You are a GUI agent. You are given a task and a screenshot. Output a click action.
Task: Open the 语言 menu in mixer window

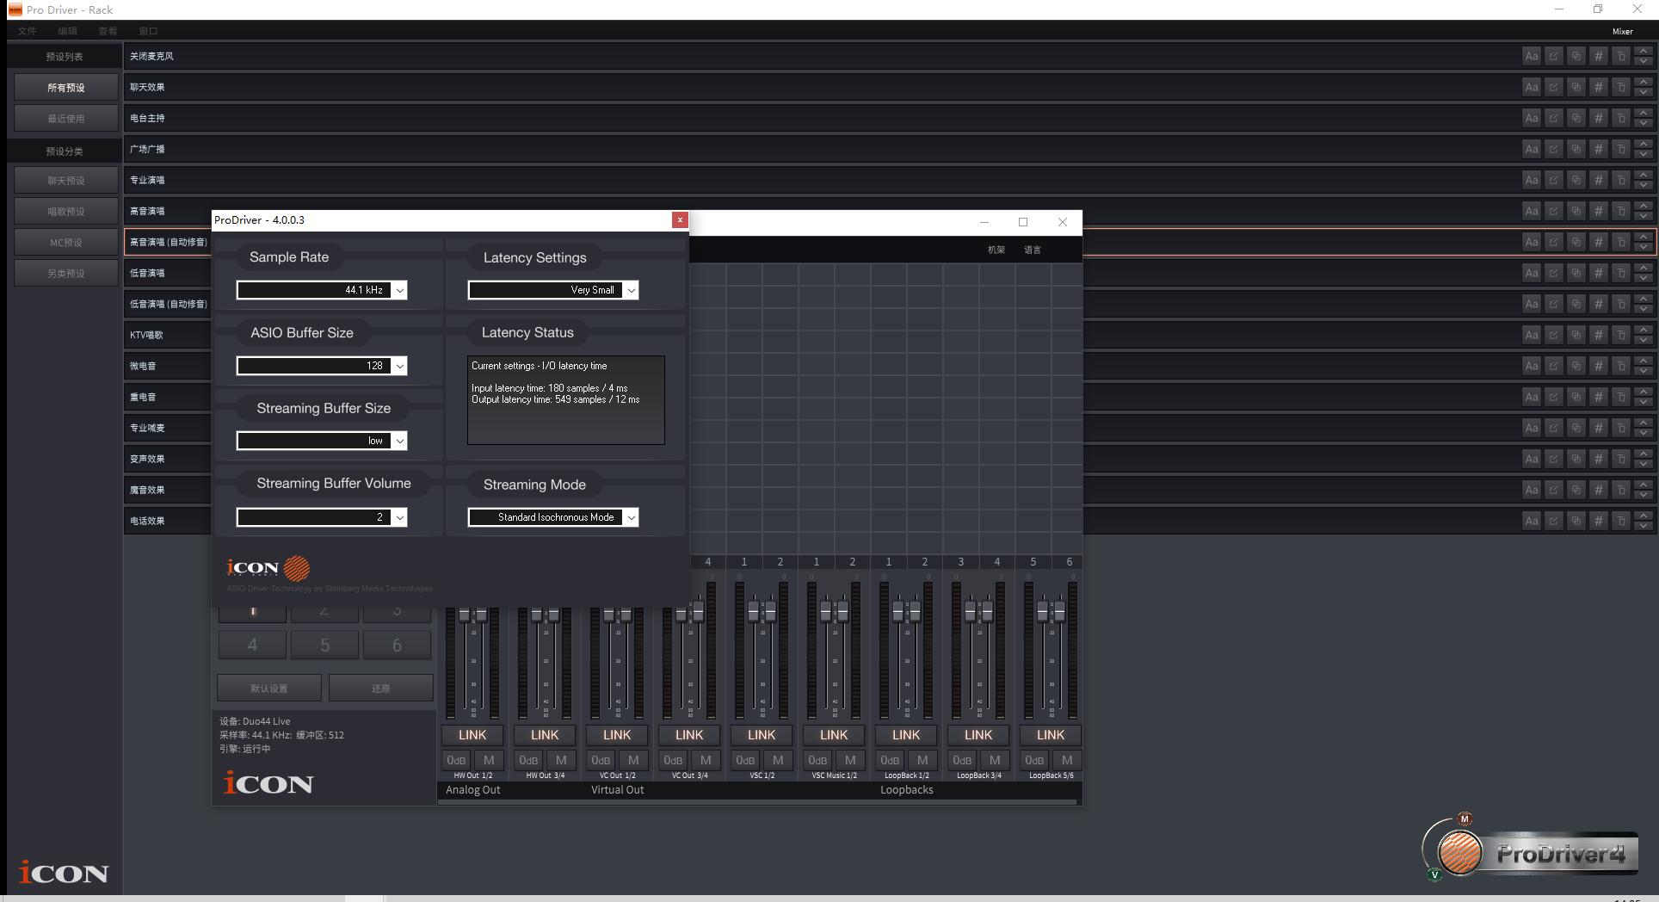[1033, 250]
